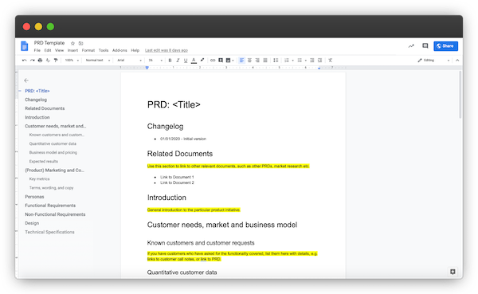The width and height of the screenshot is (478, 294).
Task: Toggle italic formatting
Action: 178,61
